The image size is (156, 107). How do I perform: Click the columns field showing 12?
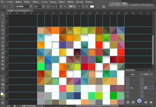tap(134, 88)
